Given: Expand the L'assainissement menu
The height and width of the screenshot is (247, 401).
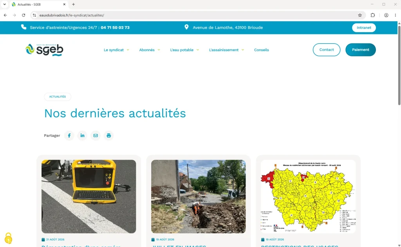Looking at the screenshot, I should (x=226, y=50).
